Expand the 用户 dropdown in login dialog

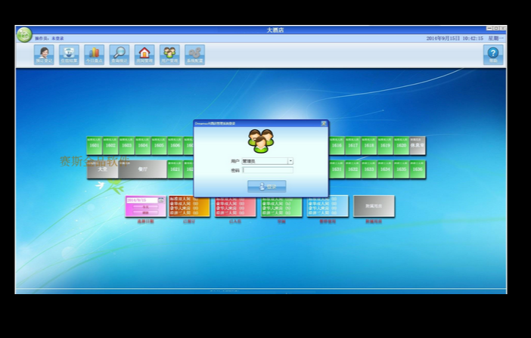[x=290, y=161]
